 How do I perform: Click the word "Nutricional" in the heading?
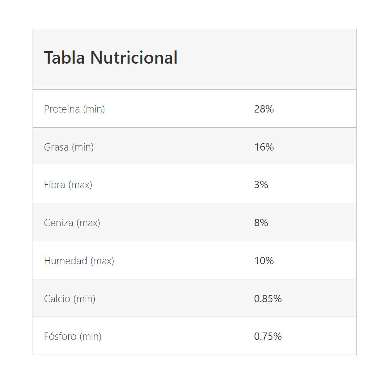(134, 58)
